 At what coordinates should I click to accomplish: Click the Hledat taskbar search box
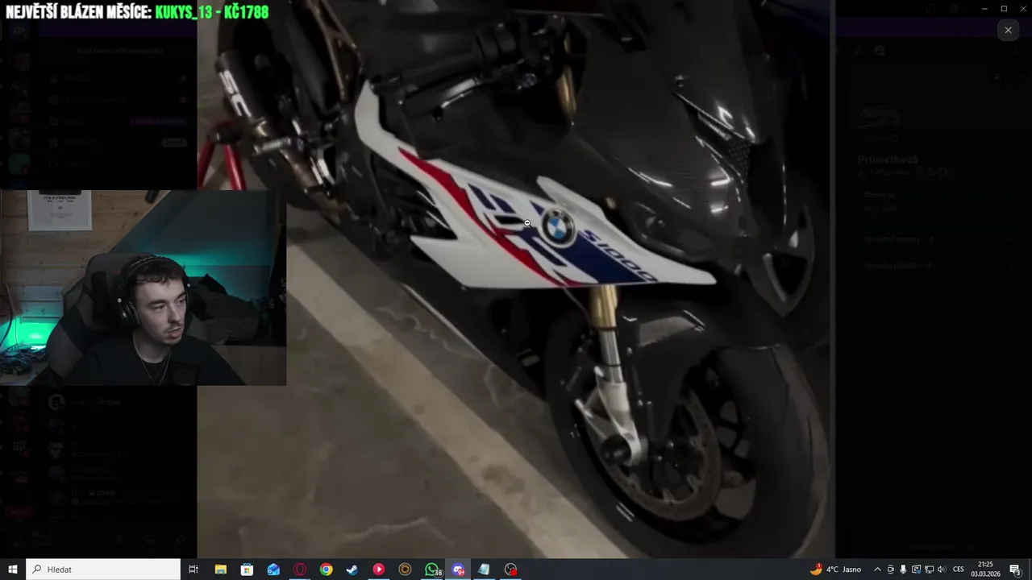click(x=103, y=570)
